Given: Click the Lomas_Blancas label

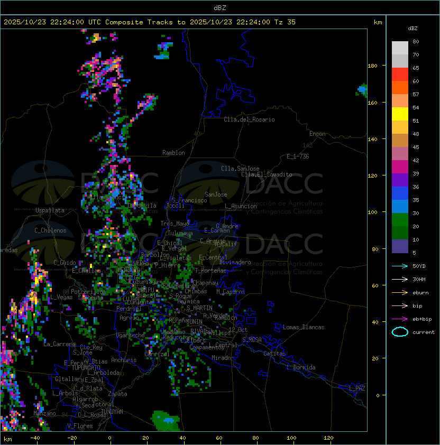Looking at the screenshot, I should click(304, 327).
